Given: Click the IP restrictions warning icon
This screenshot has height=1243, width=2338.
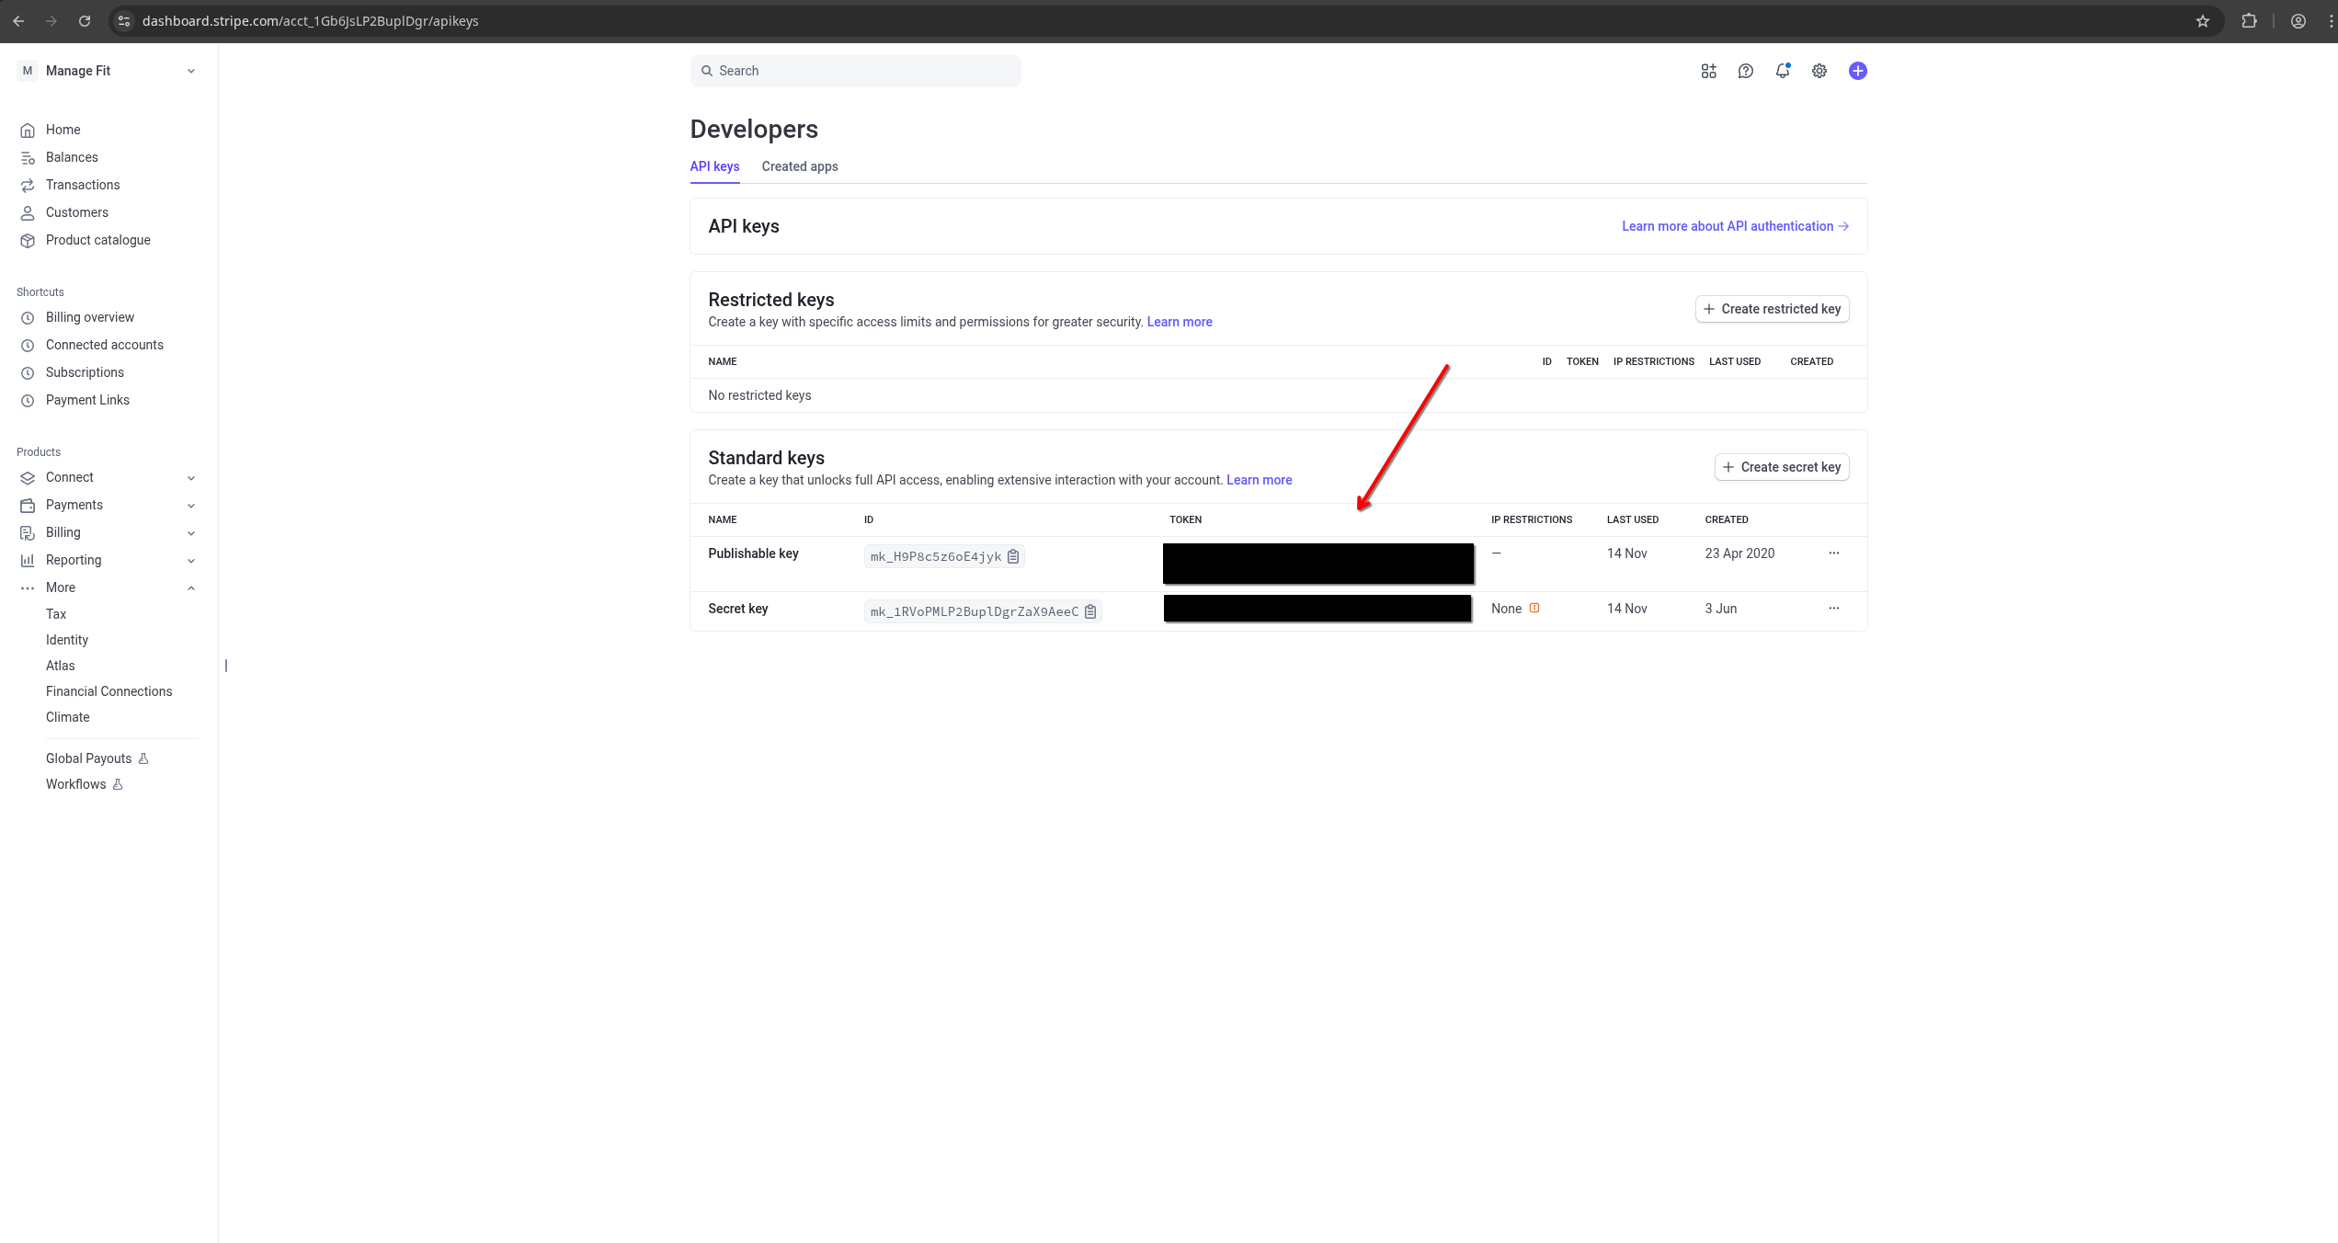Looking at the screenshot, I should pos(1534,608).
